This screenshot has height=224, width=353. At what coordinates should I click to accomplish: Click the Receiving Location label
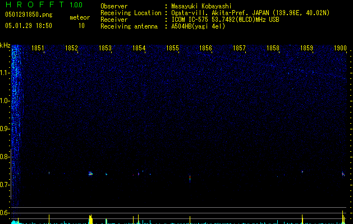pos(131,13)
